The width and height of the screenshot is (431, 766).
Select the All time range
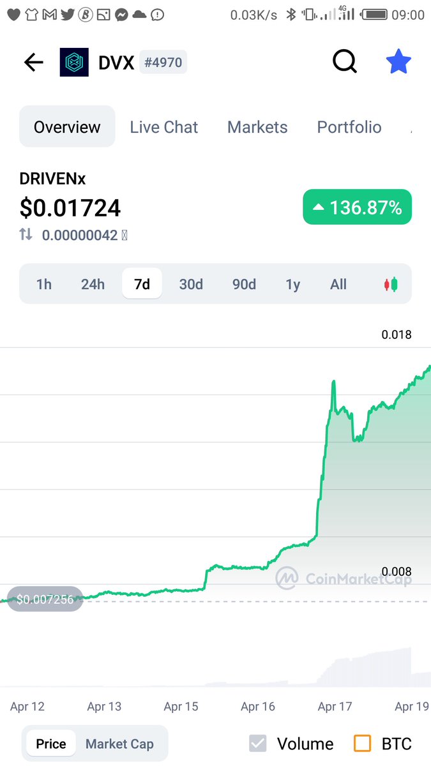[x=338, y=284]
